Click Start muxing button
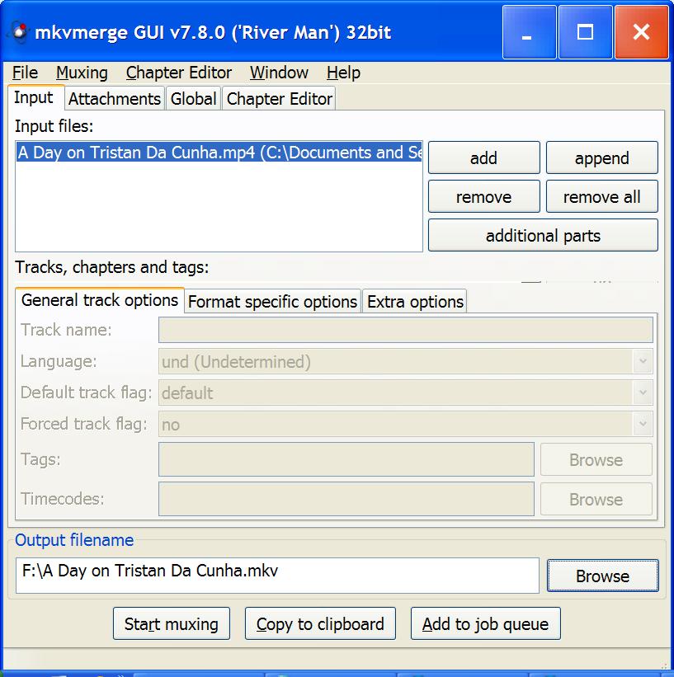This screenshot has width=674, height=677. coord(172,623)
